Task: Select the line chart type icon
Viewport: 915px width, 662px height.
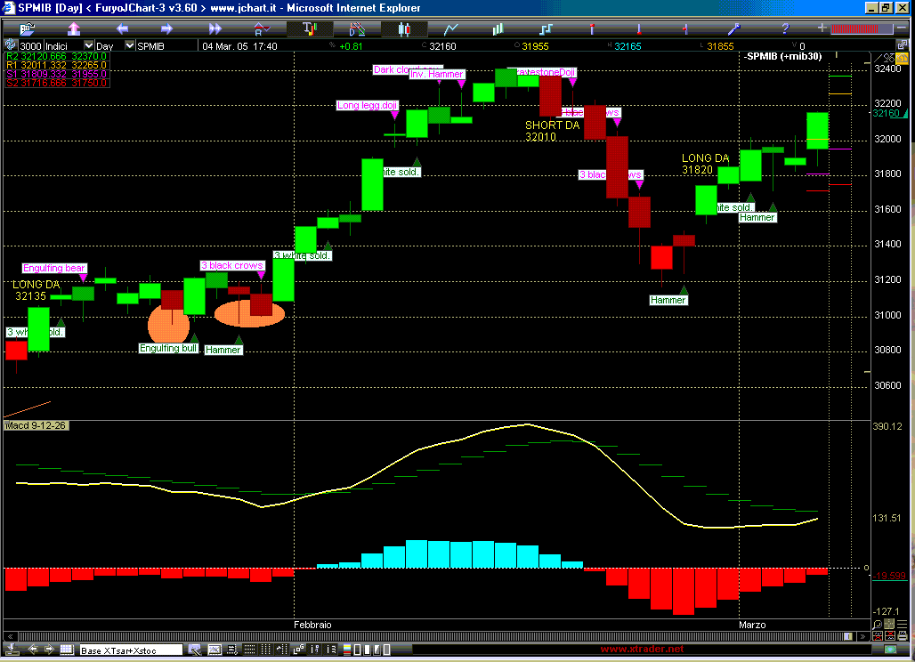Action: 451,28
